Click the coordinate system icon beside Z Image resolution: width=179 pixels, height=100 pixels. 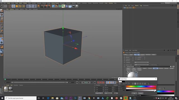[x=38, y=6]
